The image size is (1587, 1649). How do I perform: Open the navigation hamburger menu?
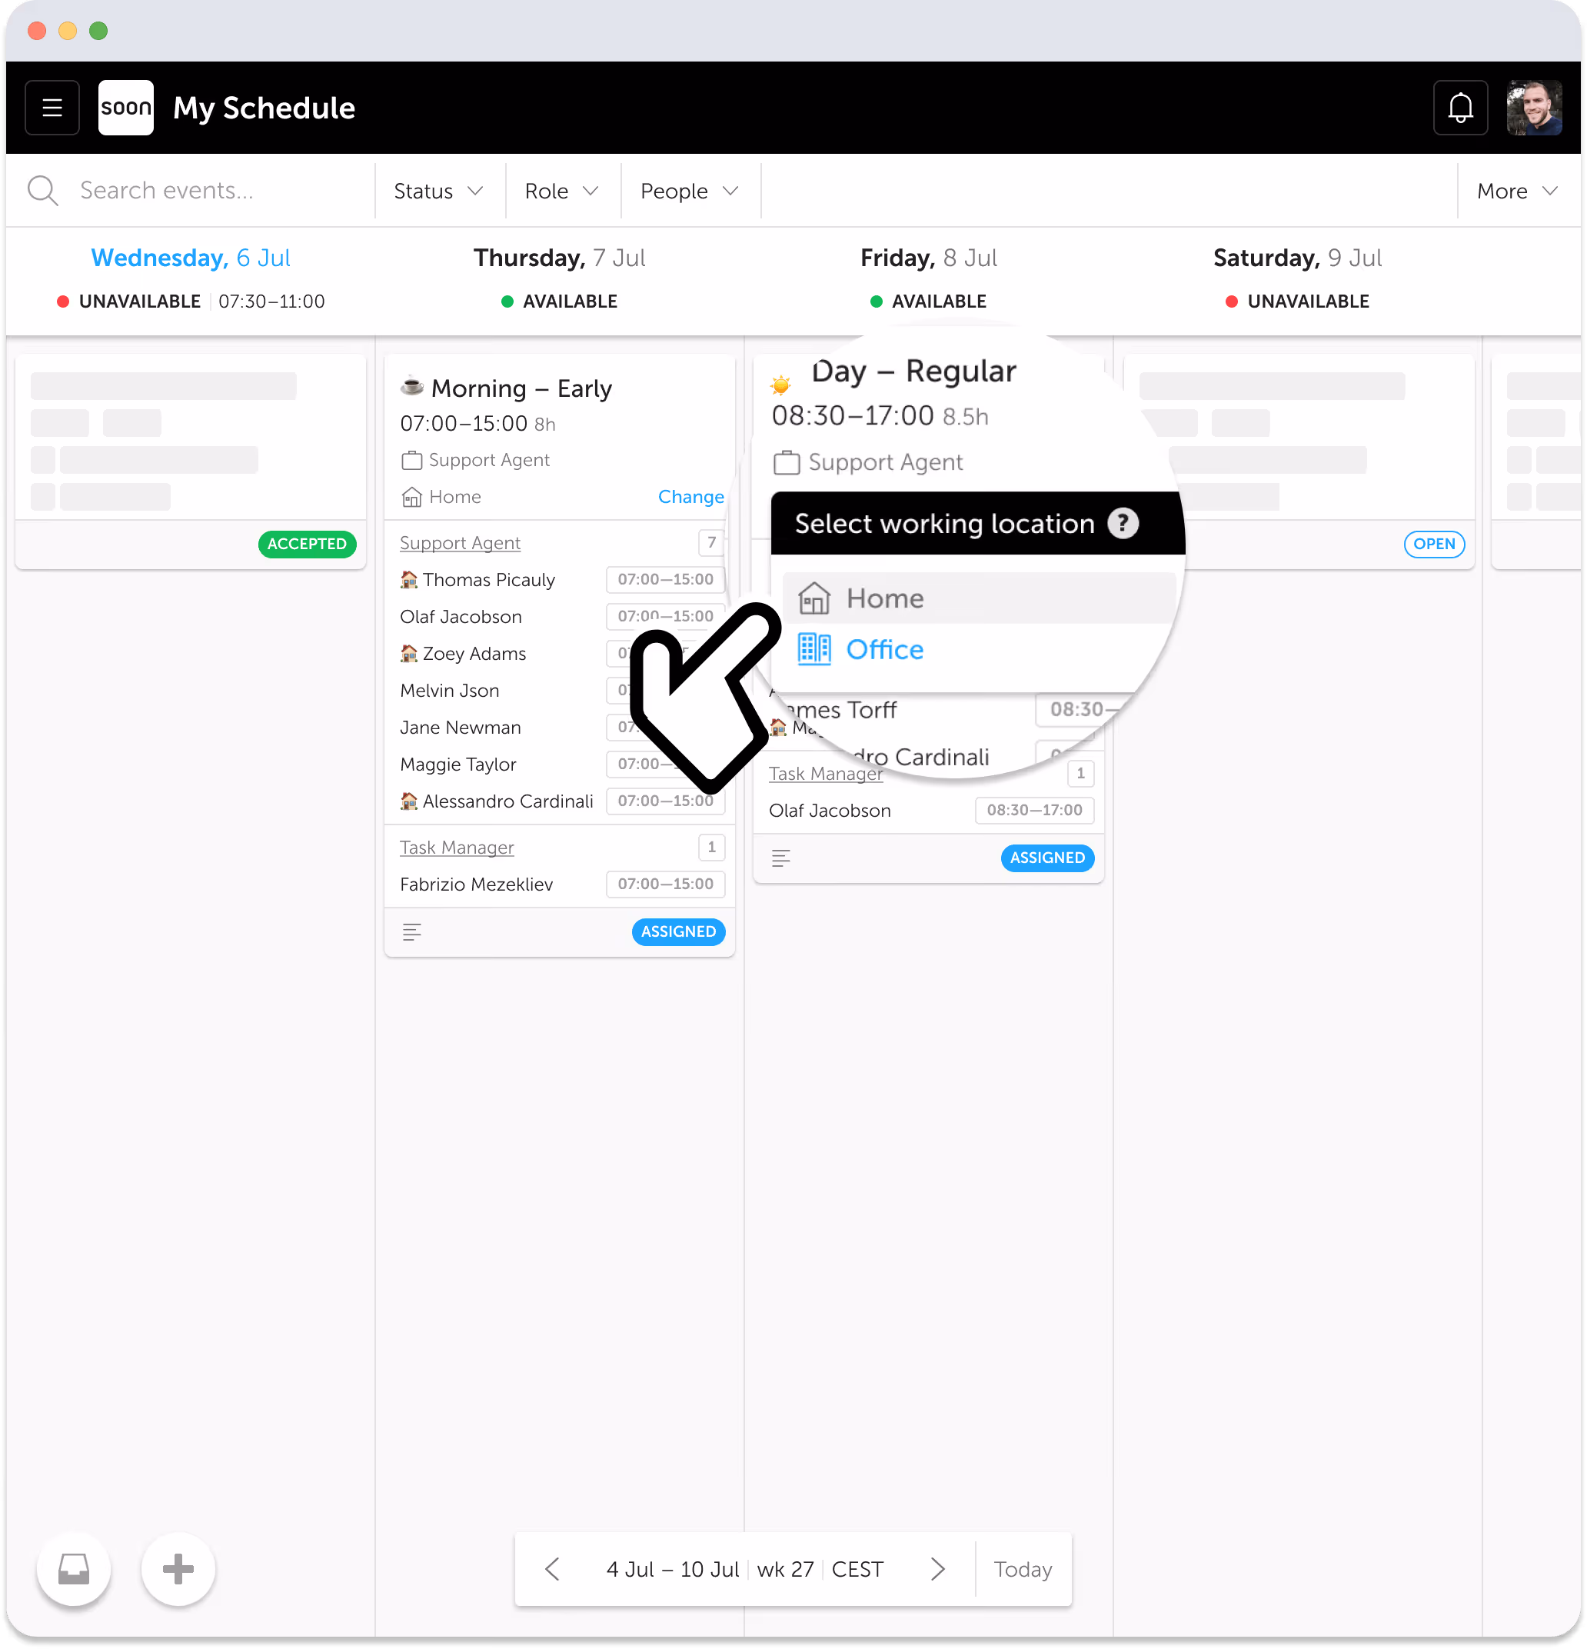tap(52, 108)
